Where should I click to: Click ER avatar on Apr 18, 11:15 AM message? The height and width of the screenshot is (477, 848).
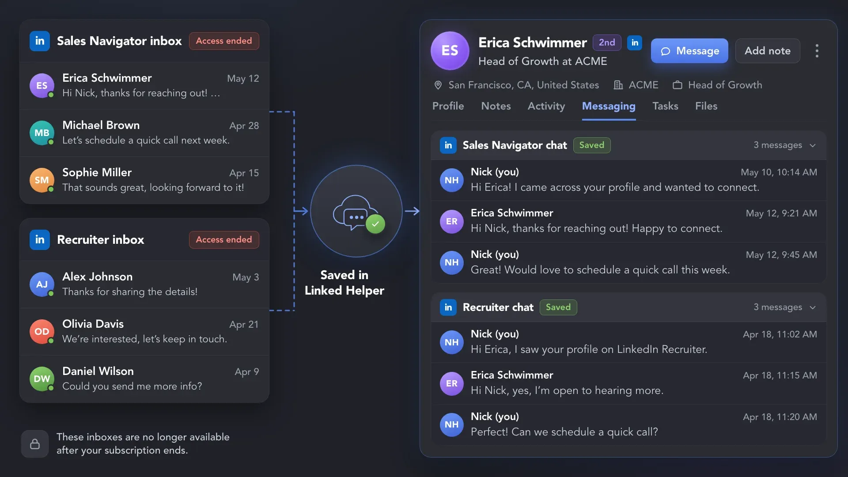(452, 383)
